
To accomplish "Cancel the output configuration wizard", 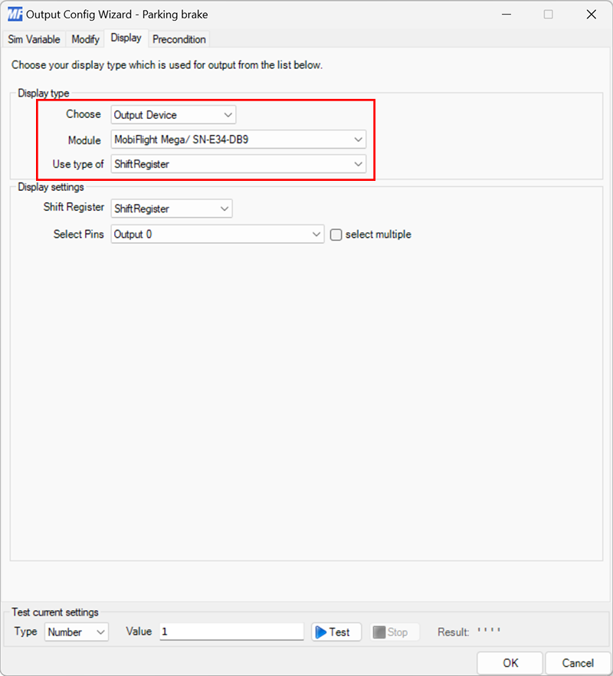I will click(x=577, y=663).
